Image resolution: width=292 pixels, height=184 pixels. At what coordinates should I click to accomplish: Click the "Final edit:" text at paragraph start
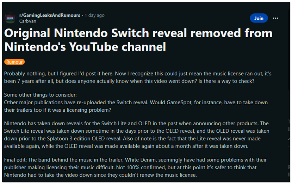16,160
